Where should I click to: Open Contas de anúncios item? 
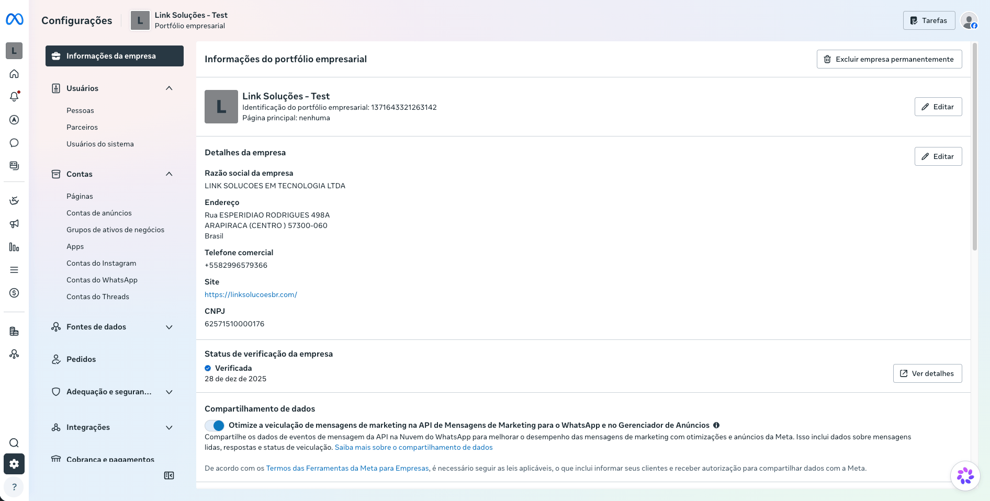pyautogui.click(x=99, y=213)
